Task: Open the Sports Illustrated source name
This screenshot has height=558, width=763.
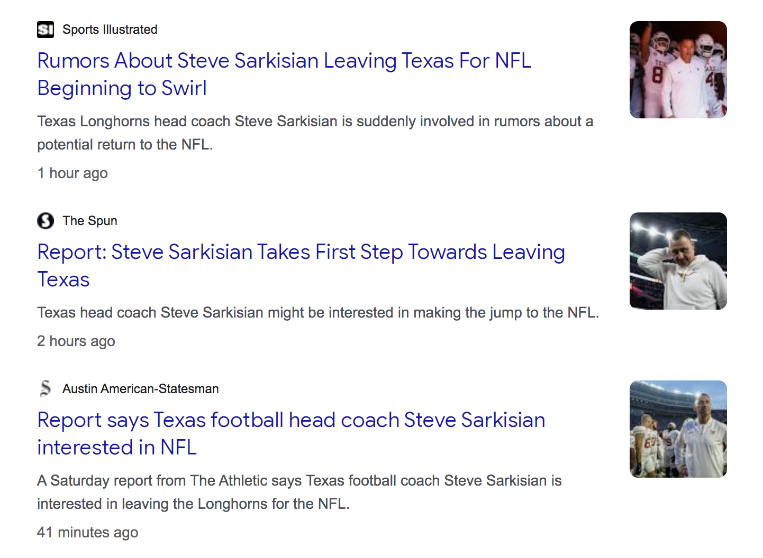Action: pos(110,30)
